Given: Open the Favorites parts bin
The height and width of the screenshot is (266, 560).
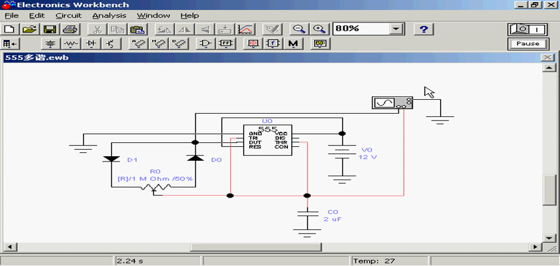Looking at the screenshot, I should [9, 44].
